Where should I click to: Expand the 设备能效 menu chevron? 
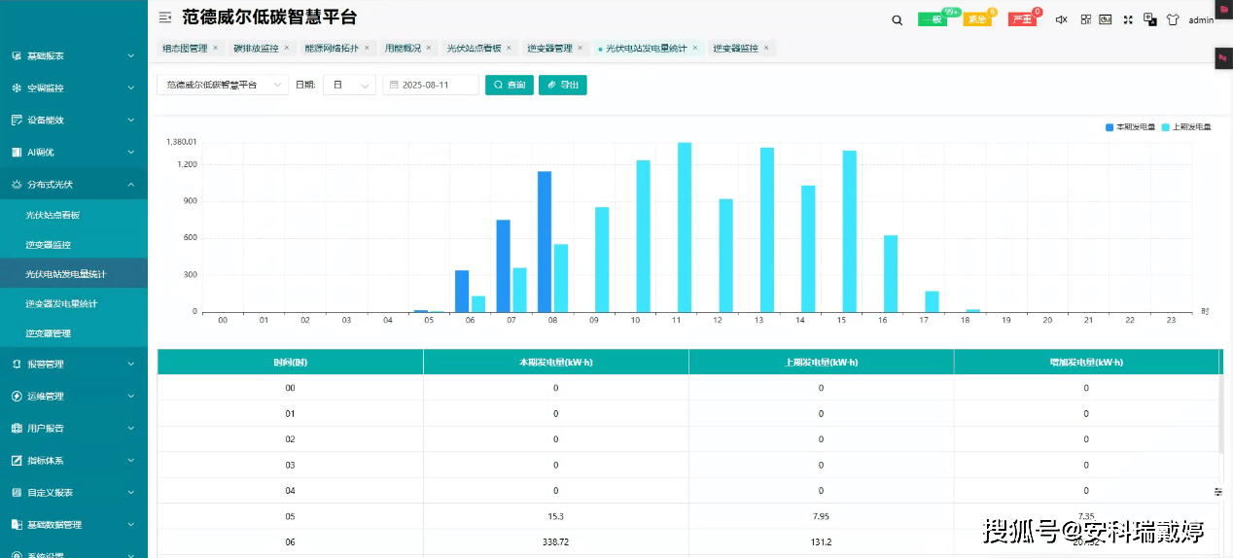131,120
